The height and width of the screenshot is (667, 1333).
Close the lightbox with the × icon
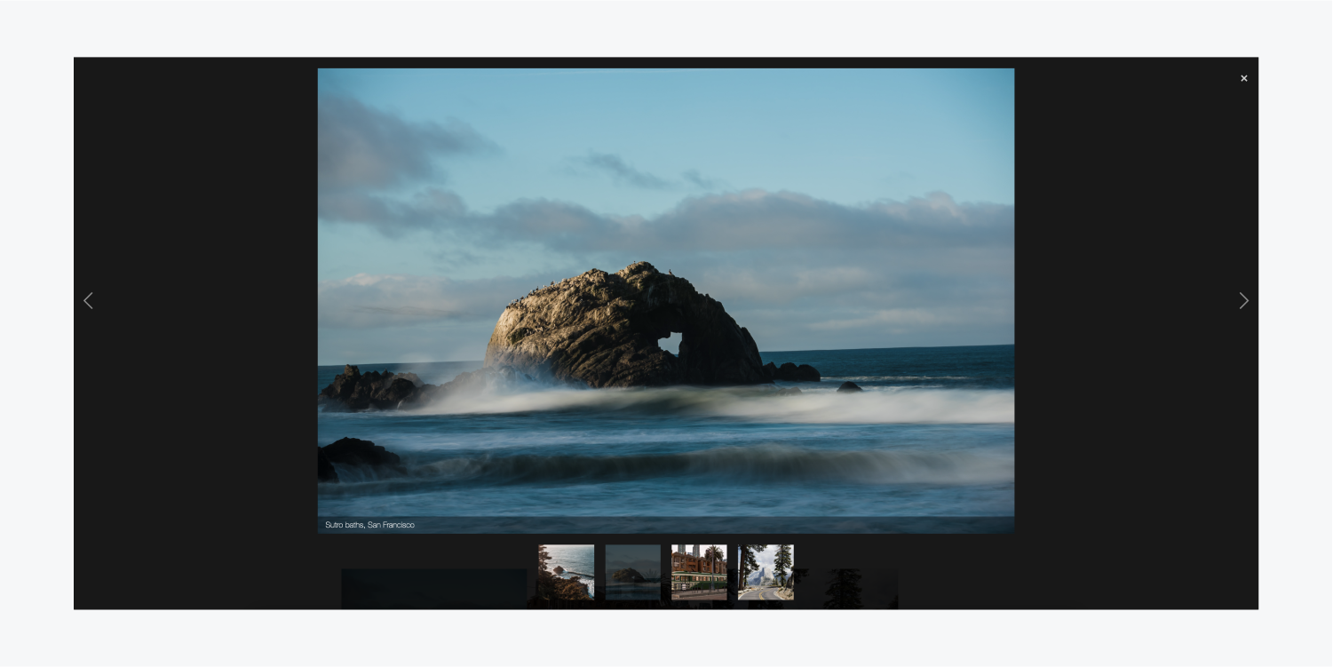1243,78
